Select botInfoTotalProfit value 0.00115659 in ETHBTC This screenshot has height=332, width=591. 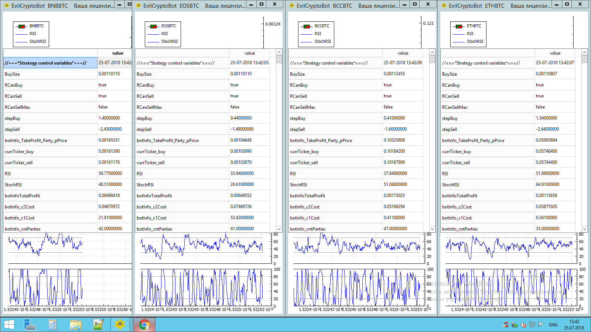(x=555, y=196)
